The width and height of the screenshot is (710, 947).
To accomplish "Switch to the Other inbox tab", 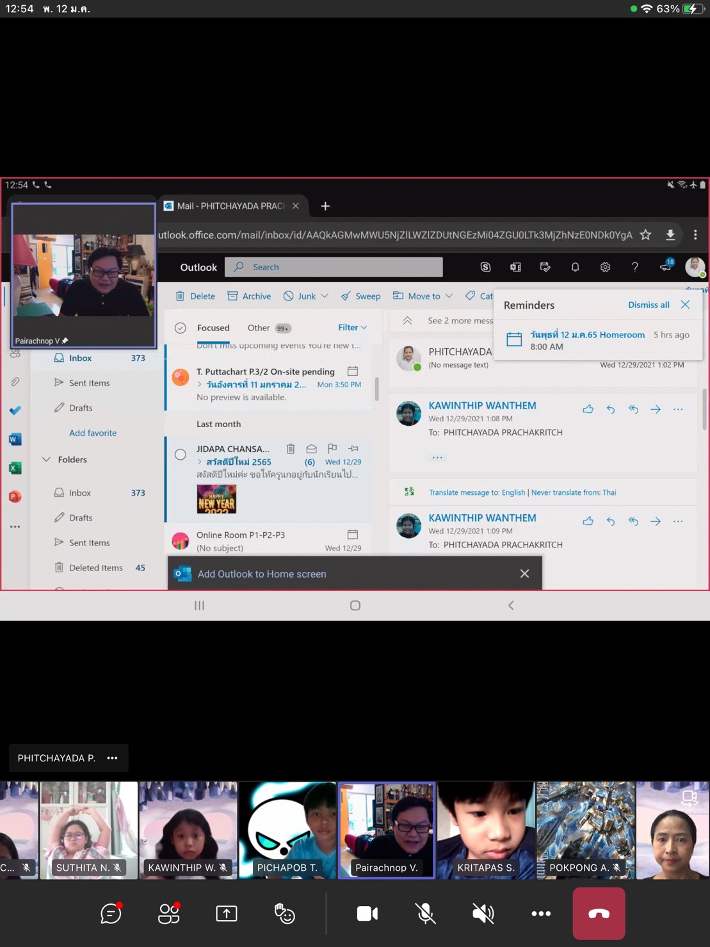I will pos(259,328).
